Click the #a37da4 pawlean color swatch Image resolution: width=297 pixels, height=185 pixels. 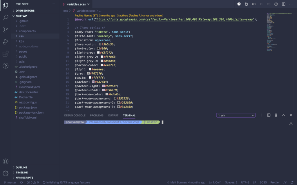tap(93, 82)
